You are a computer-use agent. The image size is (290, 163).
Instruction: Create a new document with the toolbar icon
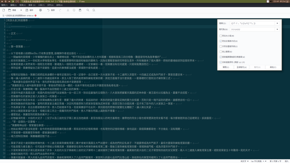click(4, 10)
